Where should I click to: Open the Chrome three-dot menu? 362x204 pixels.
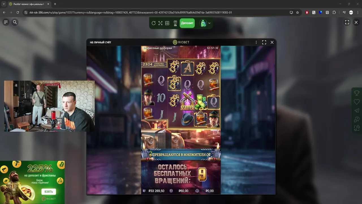tap(358, 12)
